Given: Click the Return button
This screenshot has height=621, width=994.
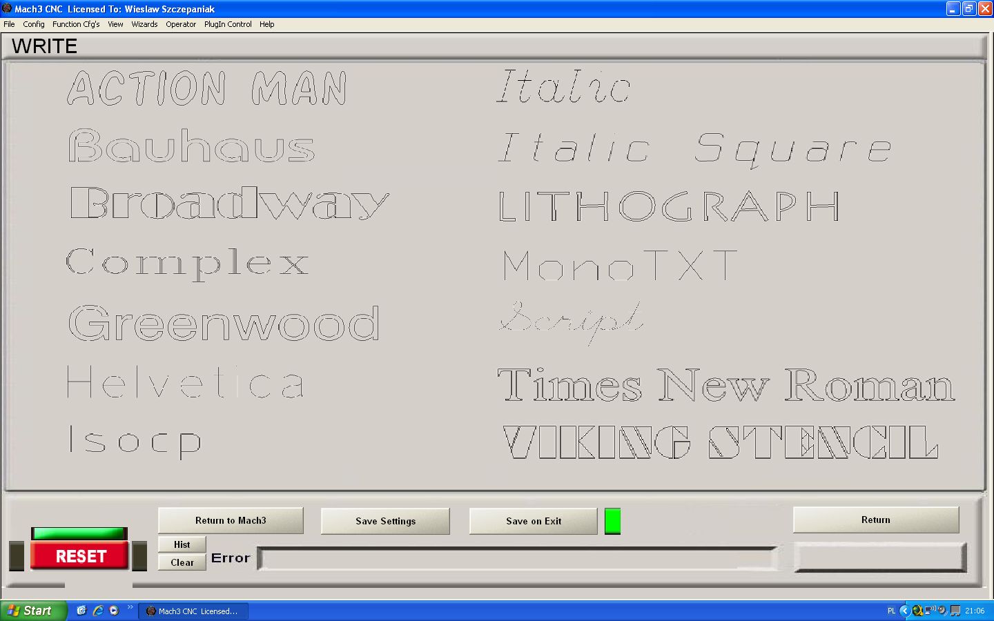Looking at the screenshot, I should click(876, 520).
